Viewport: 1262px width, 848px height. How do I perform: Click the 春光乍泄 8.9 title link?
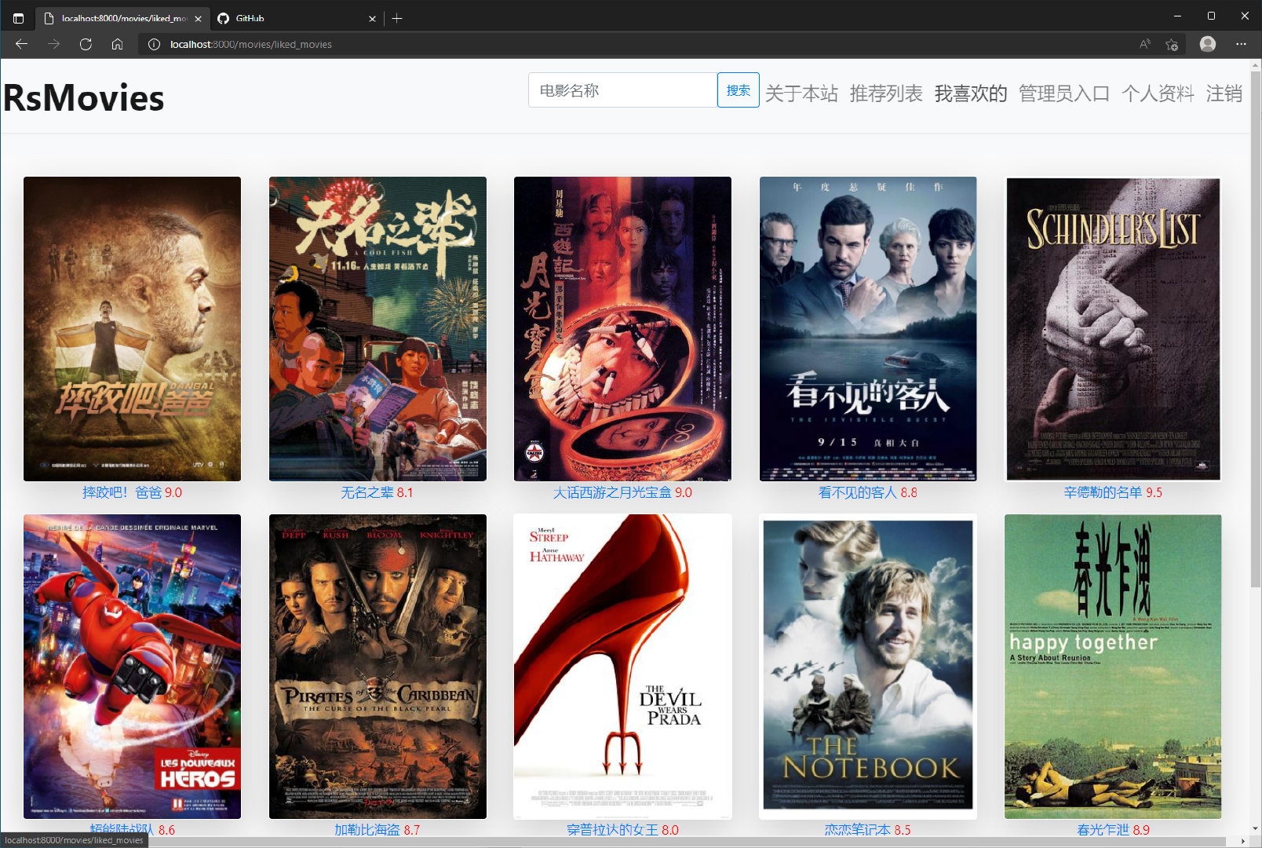(x=1113, y=829)
